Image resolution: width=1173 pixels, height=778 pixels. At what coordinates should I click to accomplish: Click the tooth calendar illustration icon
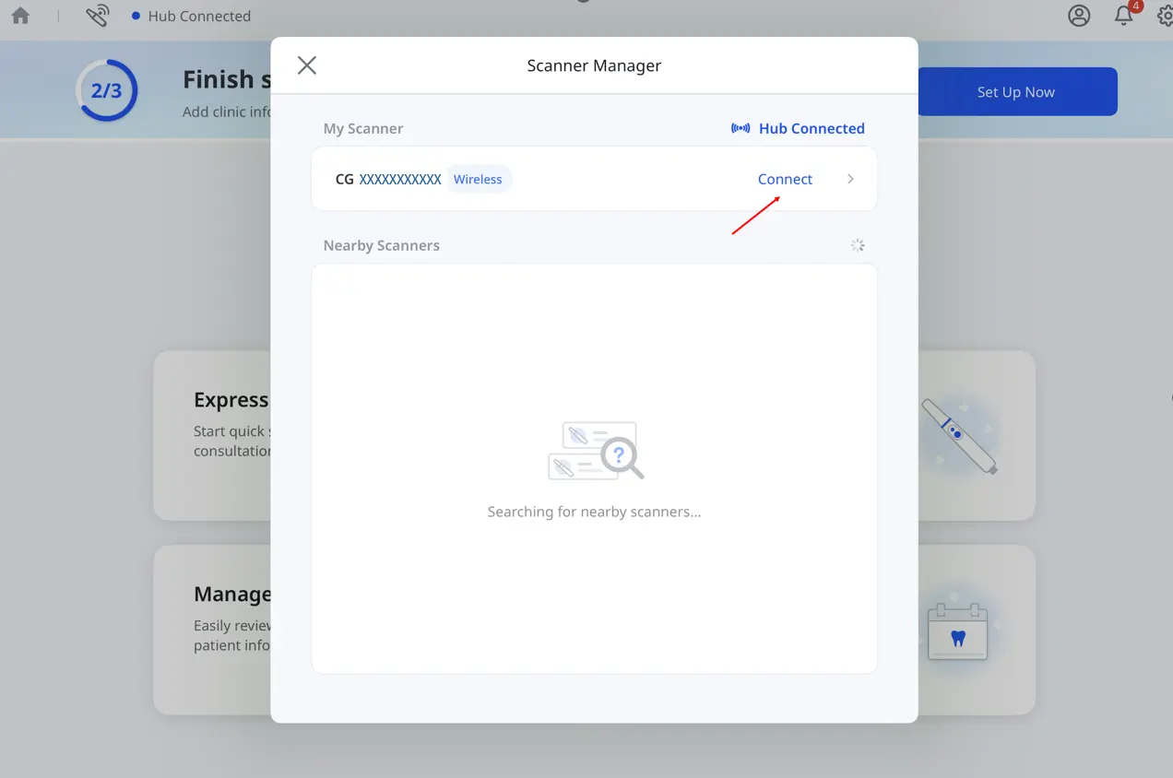tap(957, 631)
